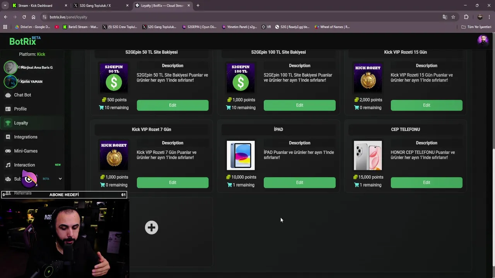Open Profile menu item
The height and width of the screenshot is (278, 495).
[20, 109]
